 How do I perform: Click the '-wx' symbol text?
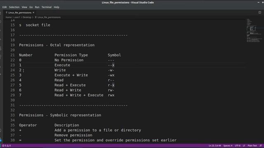click(x=111, y=75)
